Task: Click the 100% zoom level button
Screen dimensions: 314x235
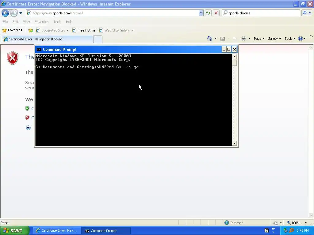Action: pyautogui.click(x=294, y=223)
